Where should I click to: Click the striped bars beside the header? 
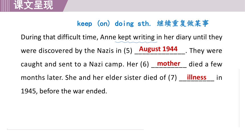(x=5, y=6)
